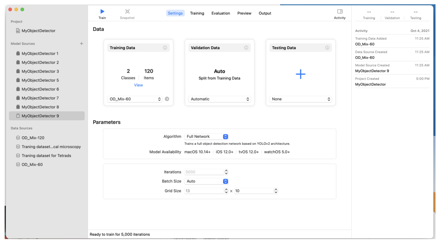Show Training Data info
This screenshot has height=242, width=440.
click(165, 48)
